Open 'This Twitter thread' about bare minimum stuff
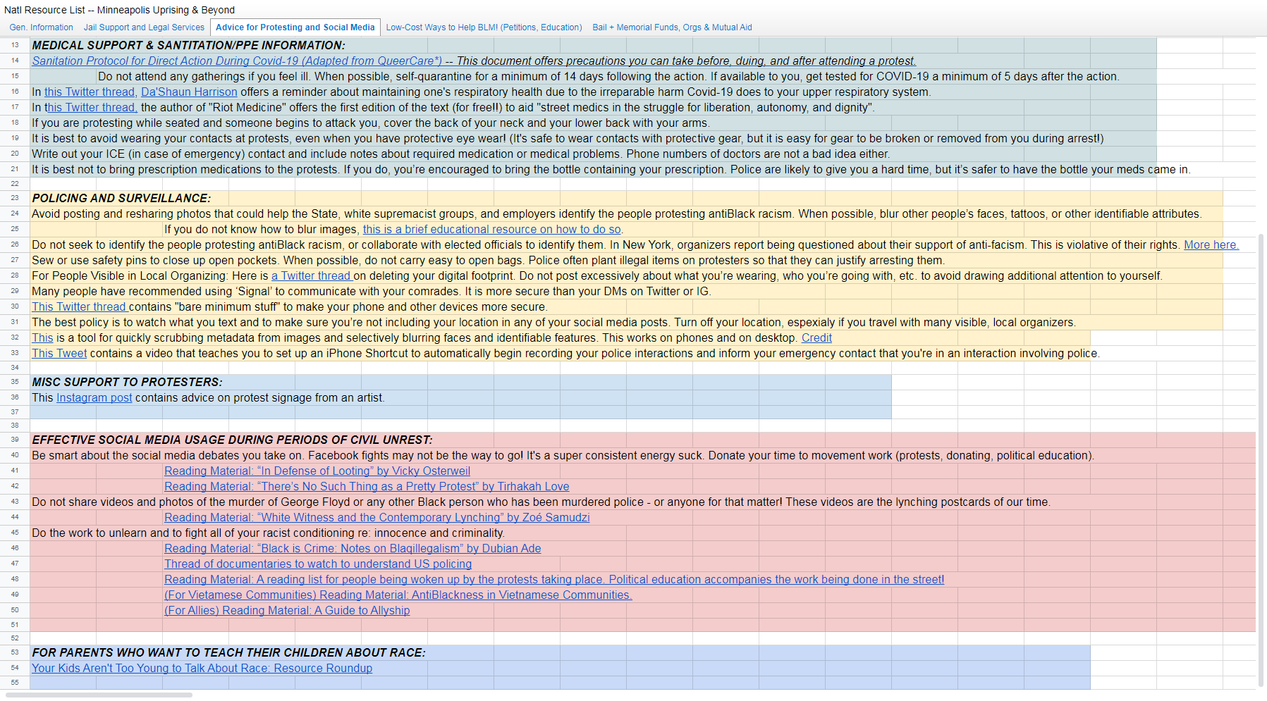The image size is (1267, 701). [x=80, y=307]
